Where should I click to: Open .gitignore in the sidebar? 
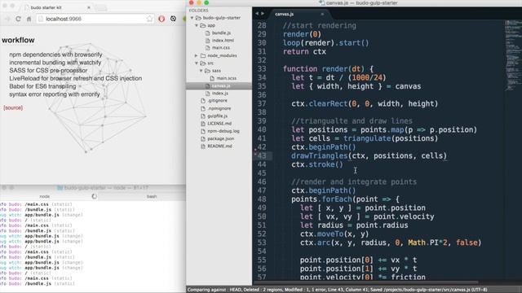[218, 101]
